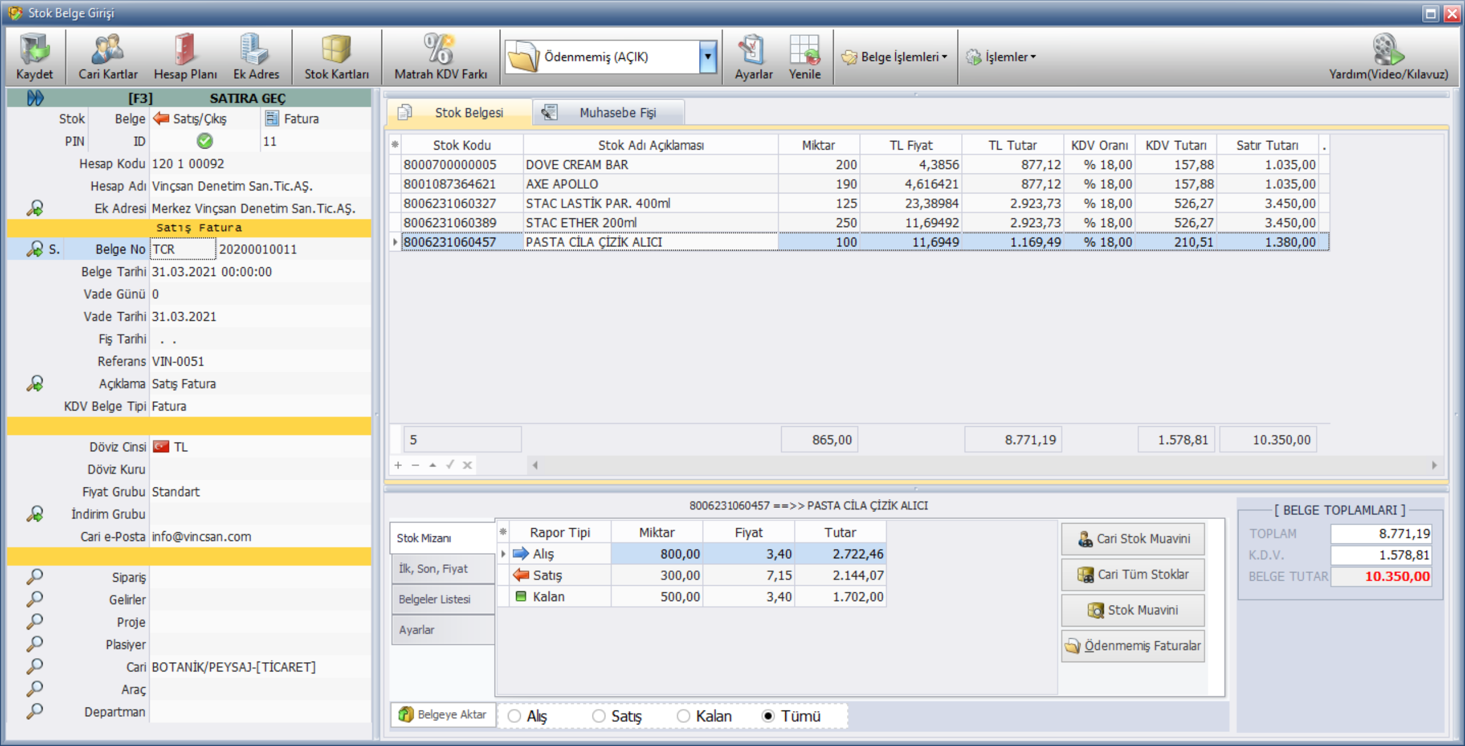Click the Belgeye Aktar button
Viewport: 1465px width, 746px height.
pyautogui.click(x=443, y=715)
